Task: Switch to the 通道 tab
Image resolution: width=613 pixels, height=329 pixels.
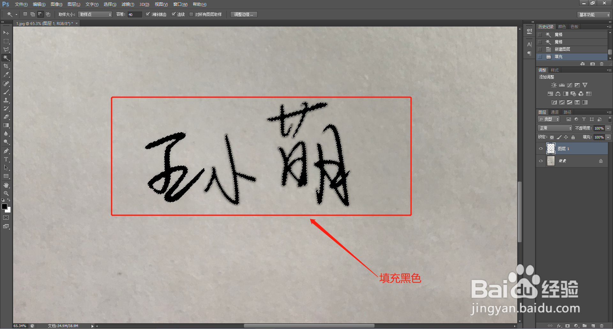Action: [x=555, y=112]
